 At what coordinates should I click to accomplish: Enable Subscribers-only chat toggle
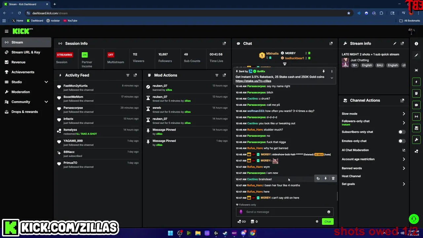(402, 132)
